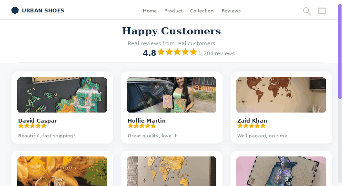The width and height of the screenshot is (343, 186).
Task: Open the yellow wooden world map photo
Action: coord(171,171)
